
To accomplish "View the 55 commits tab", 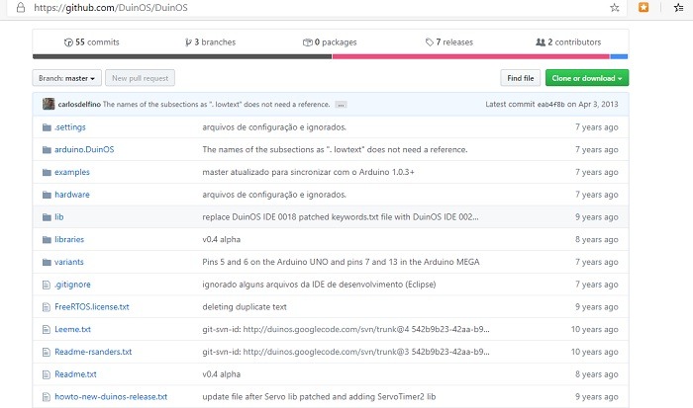I will (x=92, y=42).
